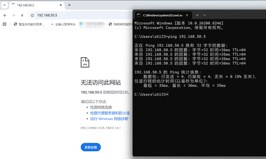Click the address bar showing 192.168.50.5
This screenshot has width=266, height=159.
point(79,15)
